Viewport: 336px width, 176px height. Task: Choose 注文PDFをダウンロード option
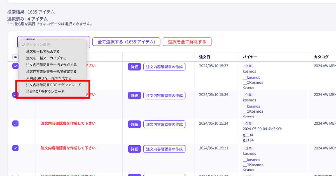point(45,91)
